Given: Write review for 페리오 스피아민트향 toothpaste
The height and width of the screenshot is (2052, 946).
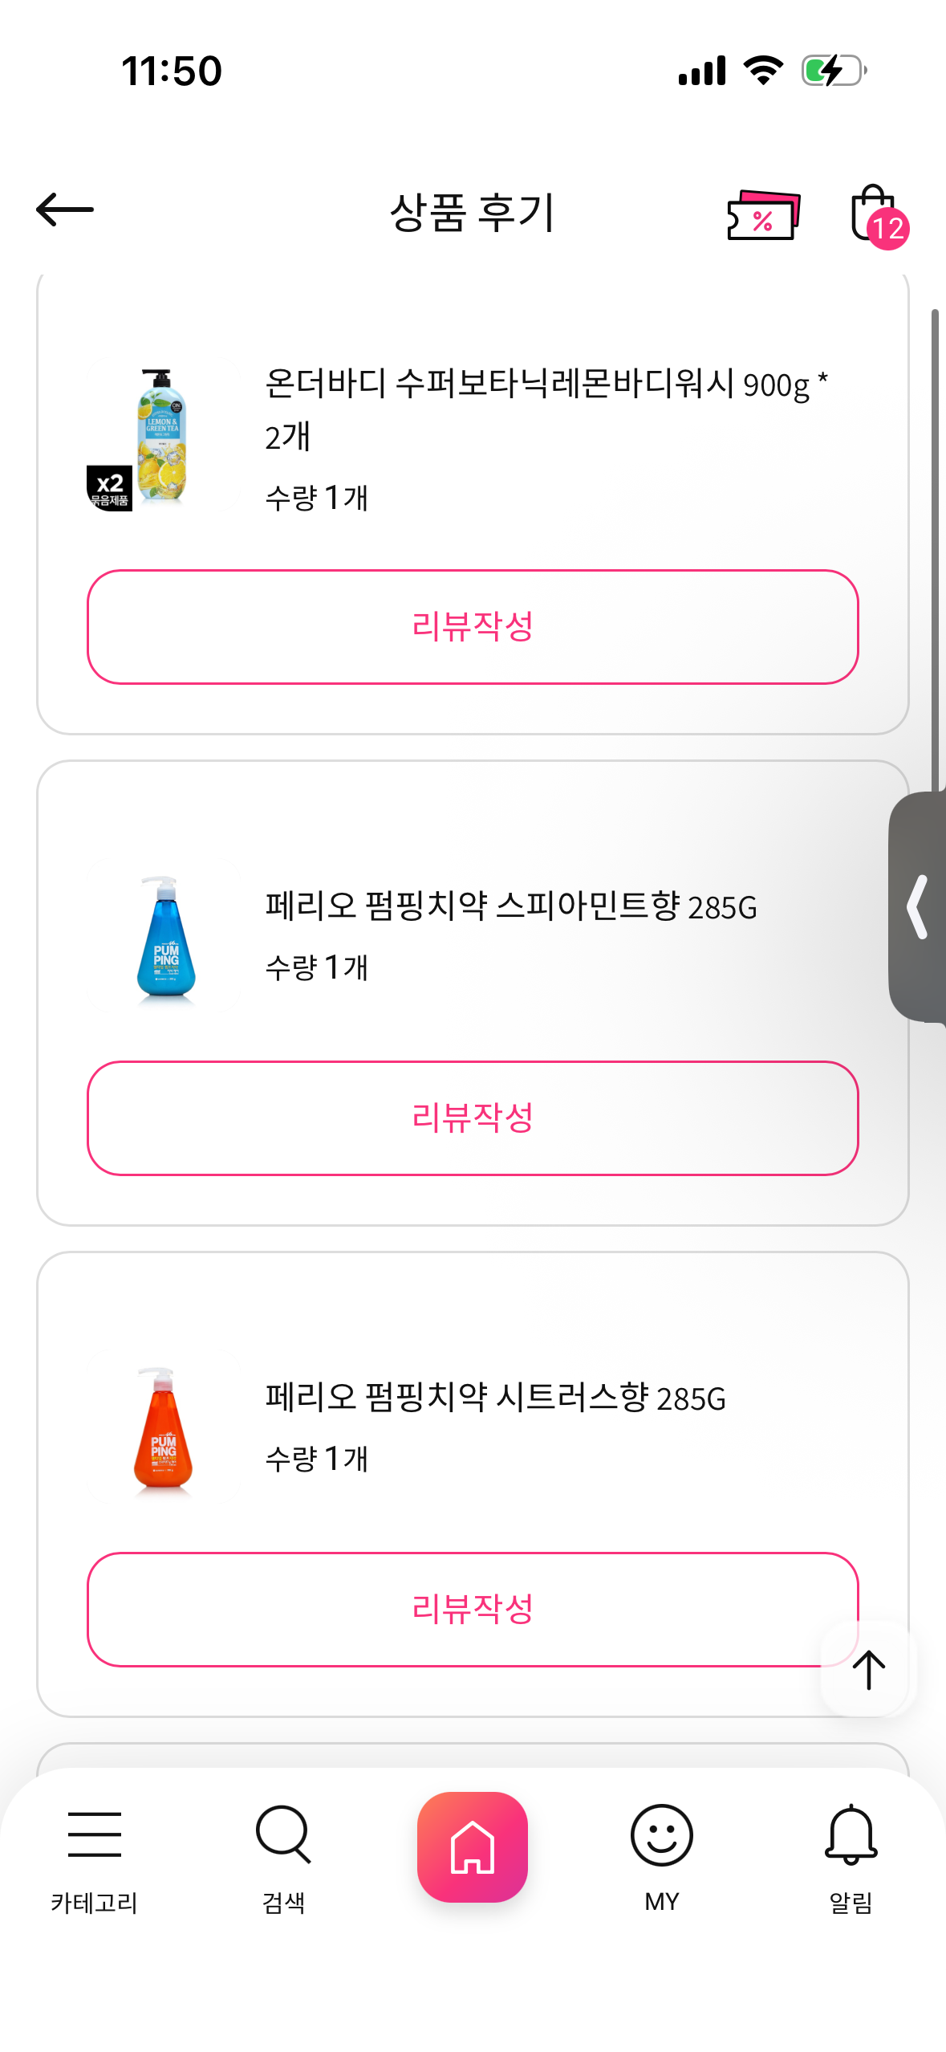Looking at the screenshot, I should [473, 1118].
